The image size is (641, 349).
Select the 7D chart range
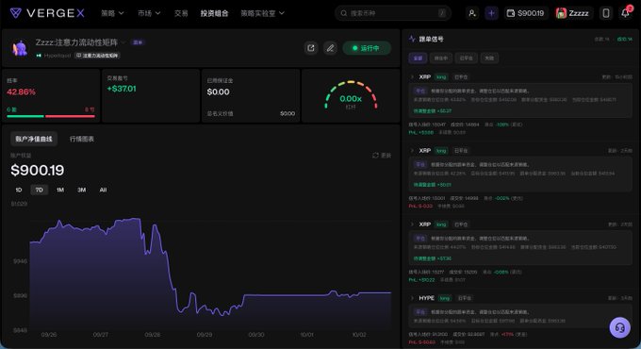(40, 190)
